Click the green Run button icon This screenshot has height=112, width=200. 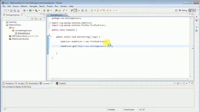point(30,11)
